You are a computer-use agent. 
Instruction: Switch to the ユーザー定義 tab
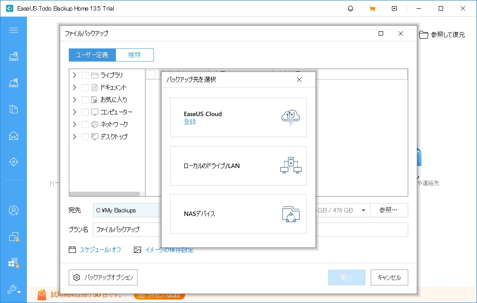(x=92, y=55)
